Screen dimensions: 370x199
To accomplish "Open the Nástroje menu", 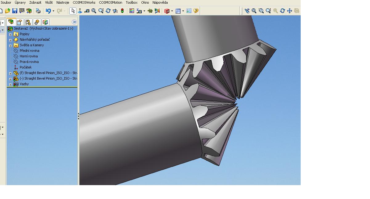I will tap(63, 2).
